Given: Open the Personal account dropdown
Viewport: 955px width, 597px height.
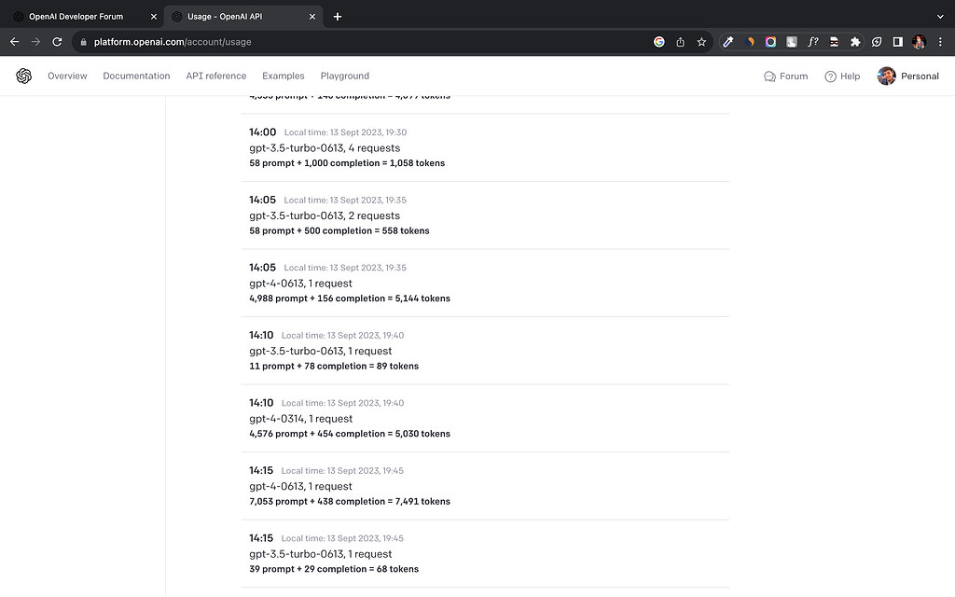Looking at the screenshot, I should [908, 76].
